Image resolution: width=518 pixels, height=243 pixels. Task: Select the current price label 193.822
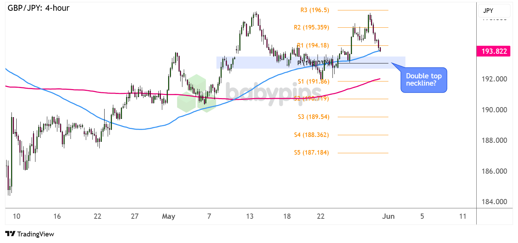493,52
